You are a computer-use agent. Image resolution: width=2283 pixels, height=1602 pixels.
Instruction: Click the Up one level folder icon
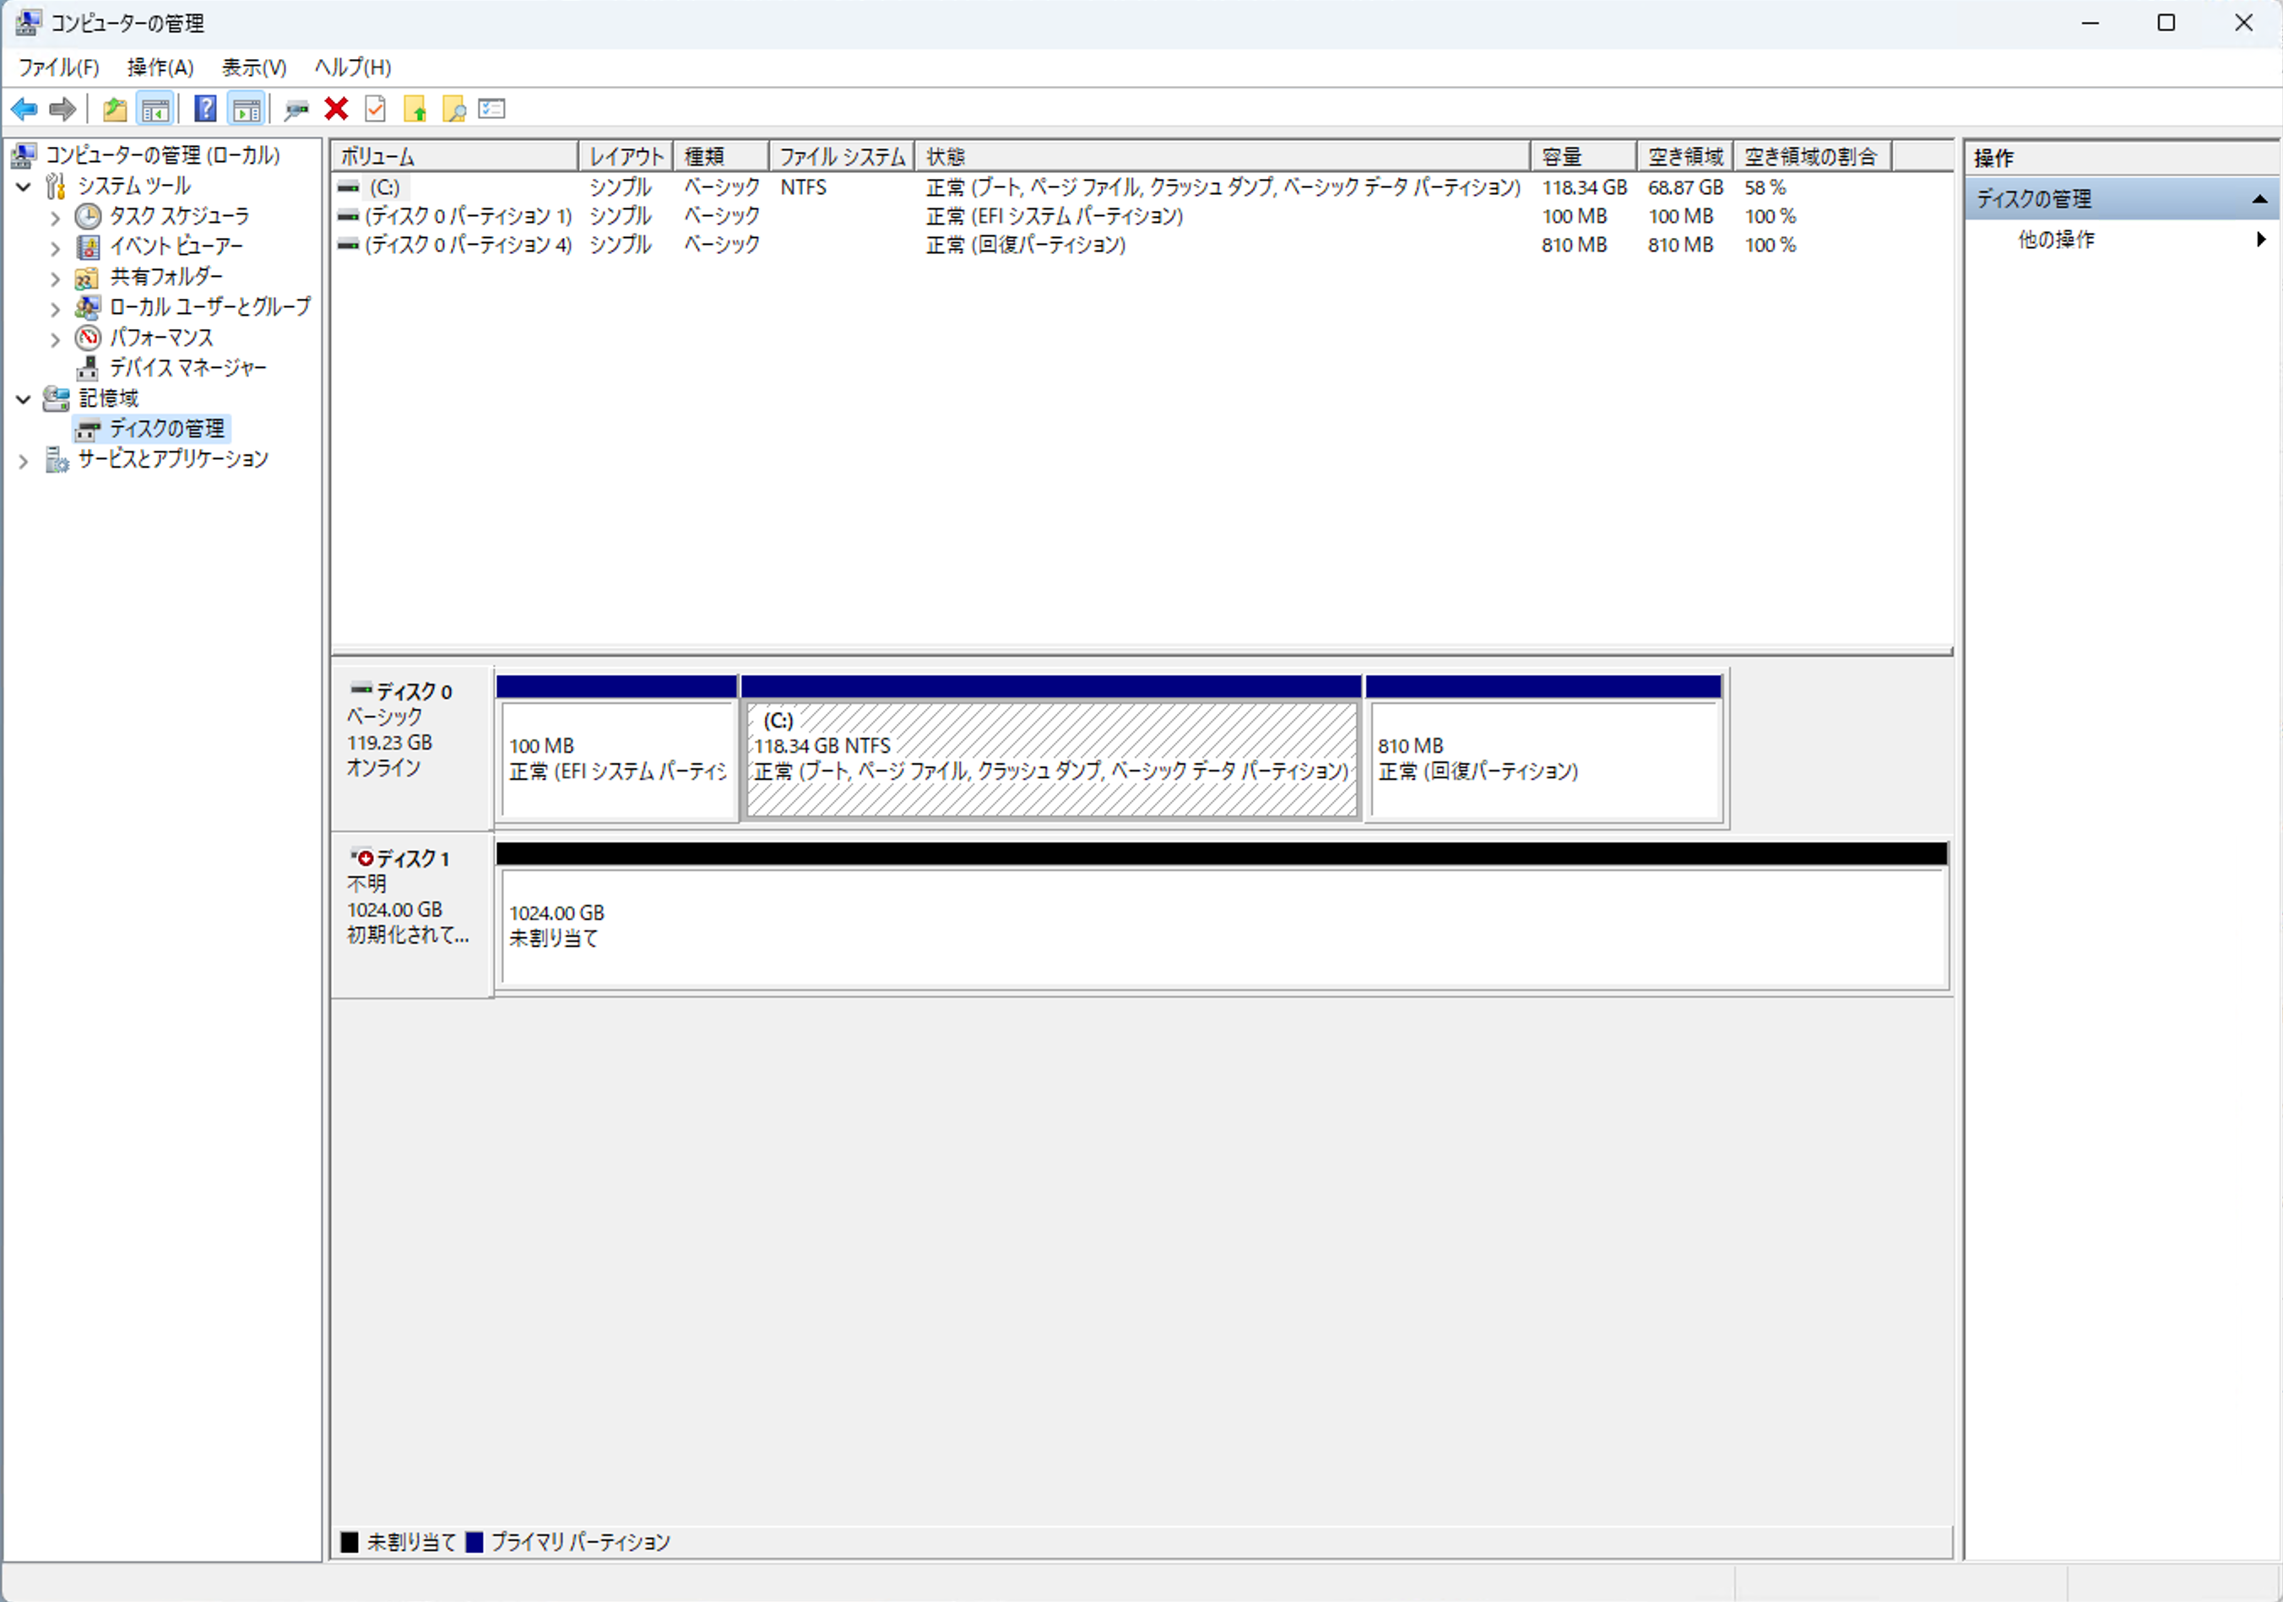click(116, 110)
